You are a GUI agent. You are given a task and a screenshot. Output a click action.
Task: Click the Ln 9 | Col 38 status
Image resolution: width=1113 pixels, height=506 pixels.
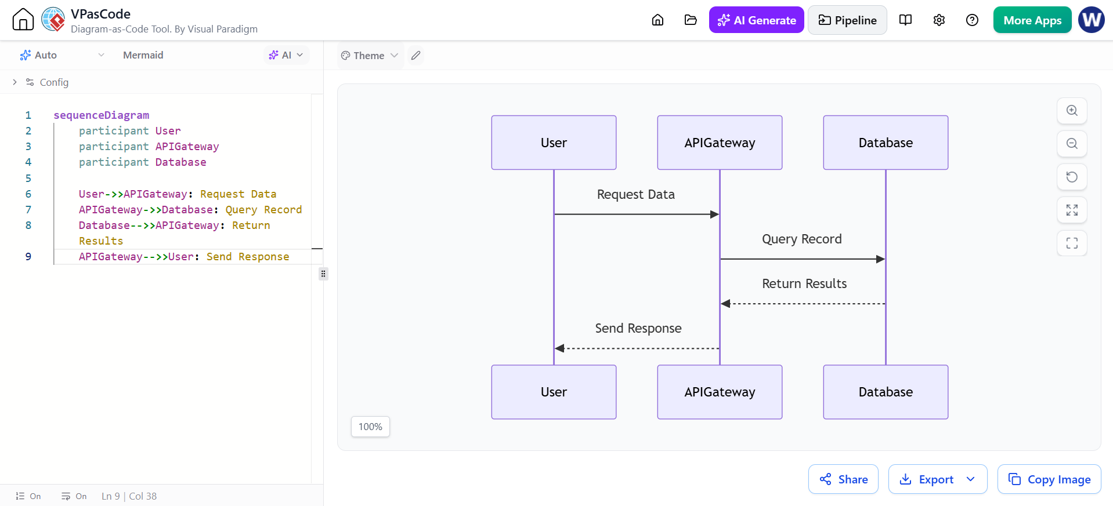pyautogui.click(x=129, y=496)
